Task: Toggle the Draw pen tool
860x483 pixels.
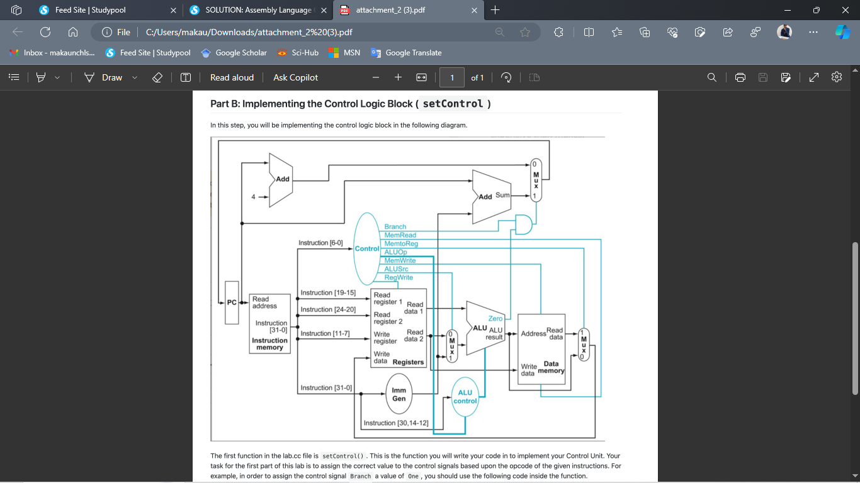Action: [105, 77]
